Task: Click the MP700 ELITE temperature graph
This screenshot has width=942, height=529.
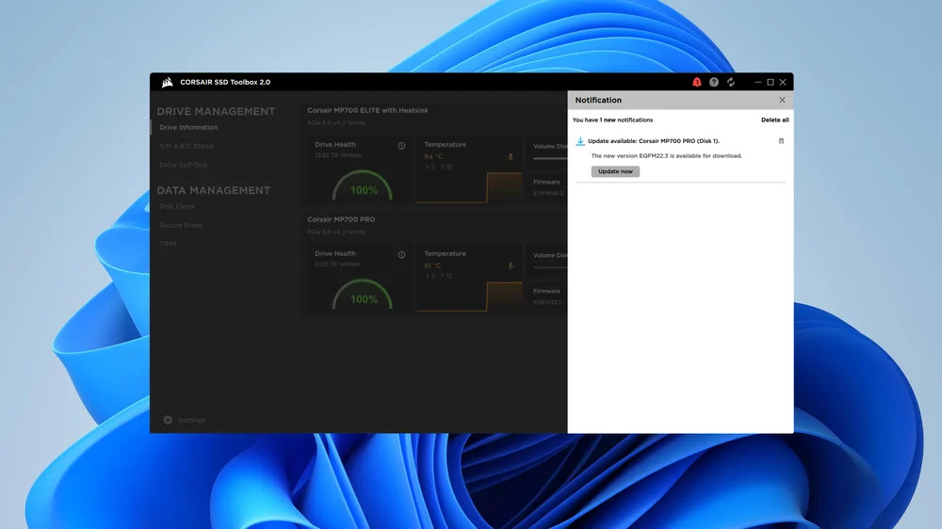Action: point(469,187)
